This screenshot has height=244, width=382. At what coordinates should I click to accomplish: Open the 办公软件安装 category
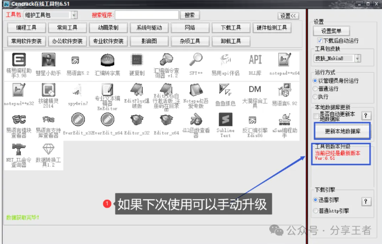67,41
